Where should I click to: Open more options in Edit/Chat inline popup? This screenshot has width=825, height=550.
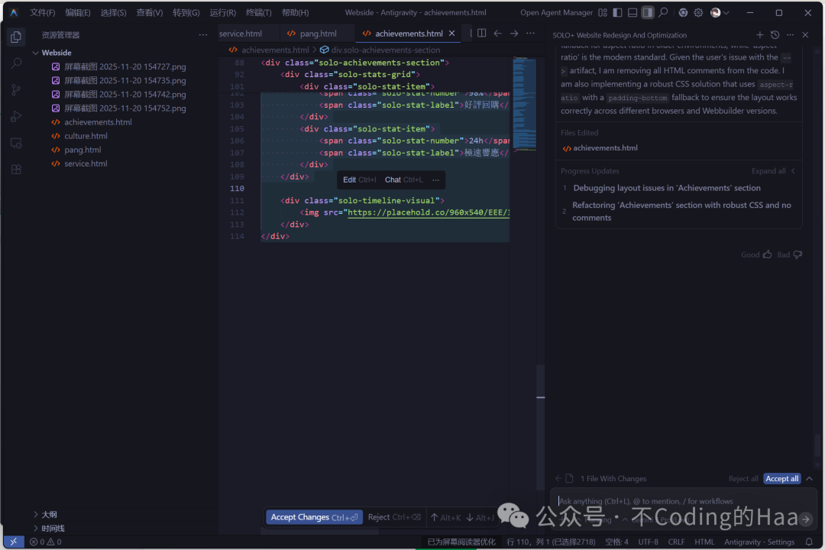coord(435,180)
